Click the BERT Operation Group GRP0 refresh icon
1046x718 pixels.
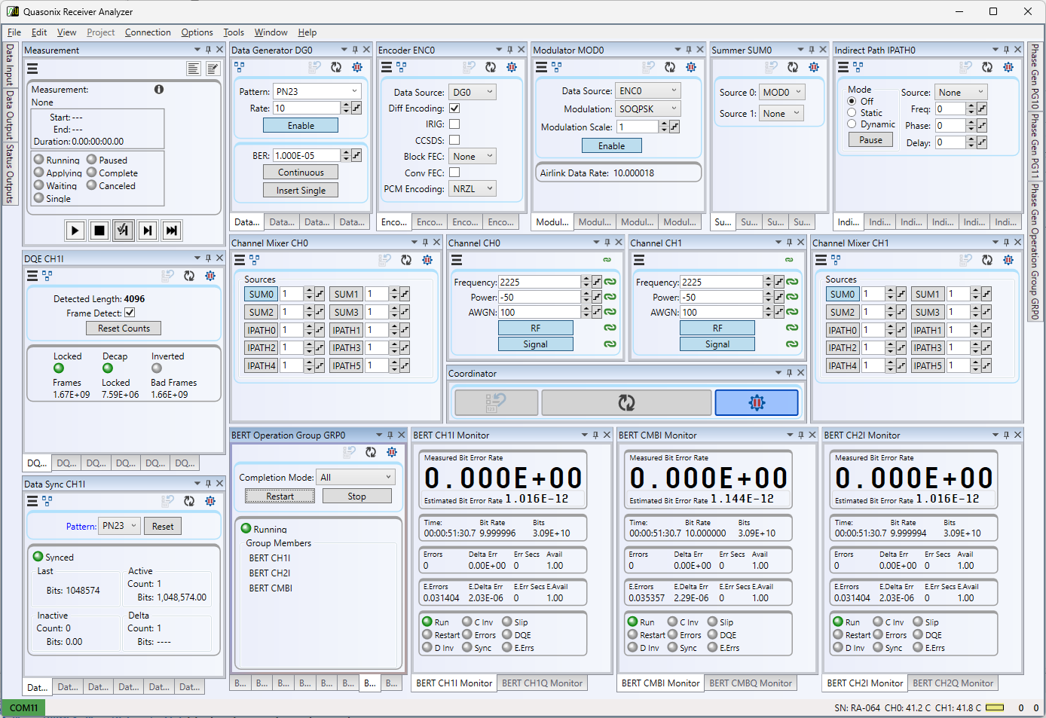coord(371,452)
